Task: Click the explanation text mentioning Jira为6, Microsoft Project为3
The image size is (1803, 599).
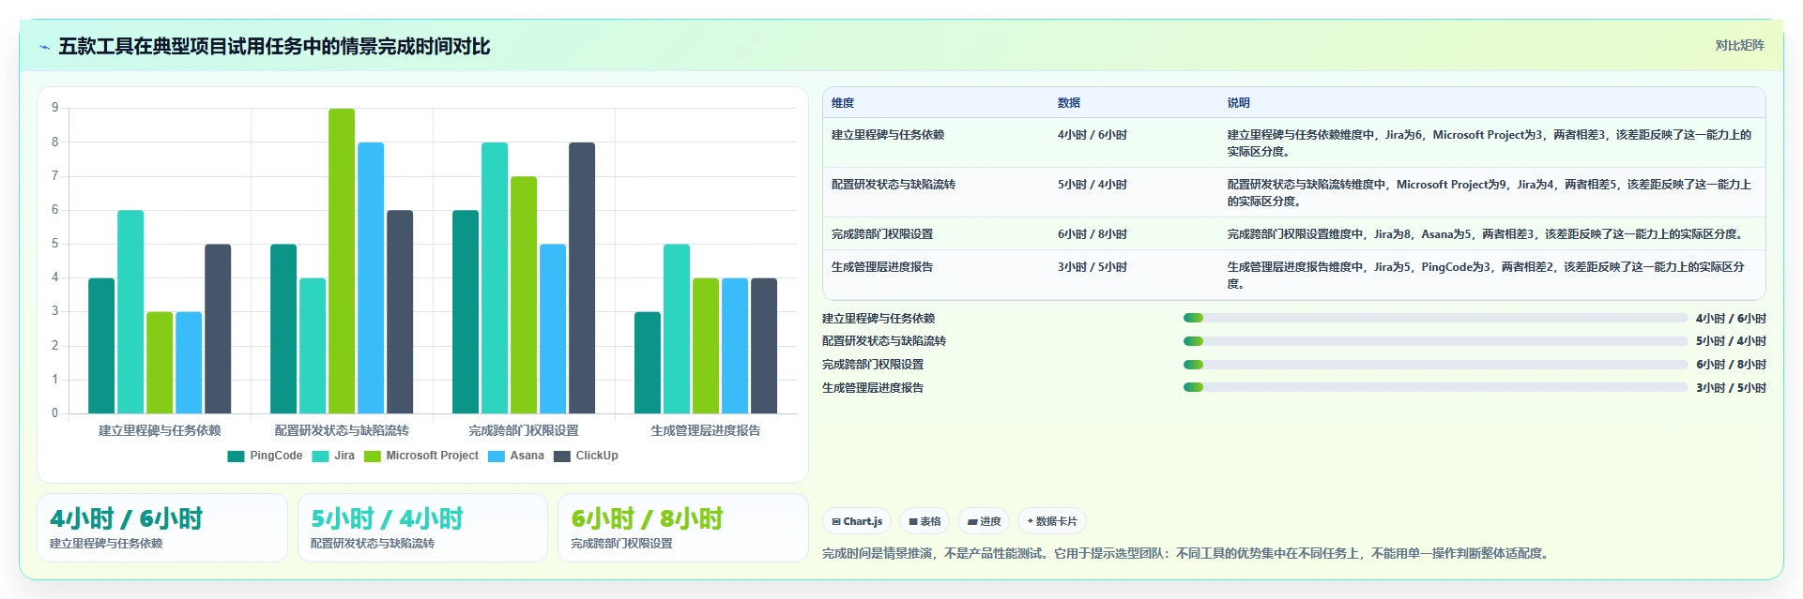Action: click(1490, 143)
